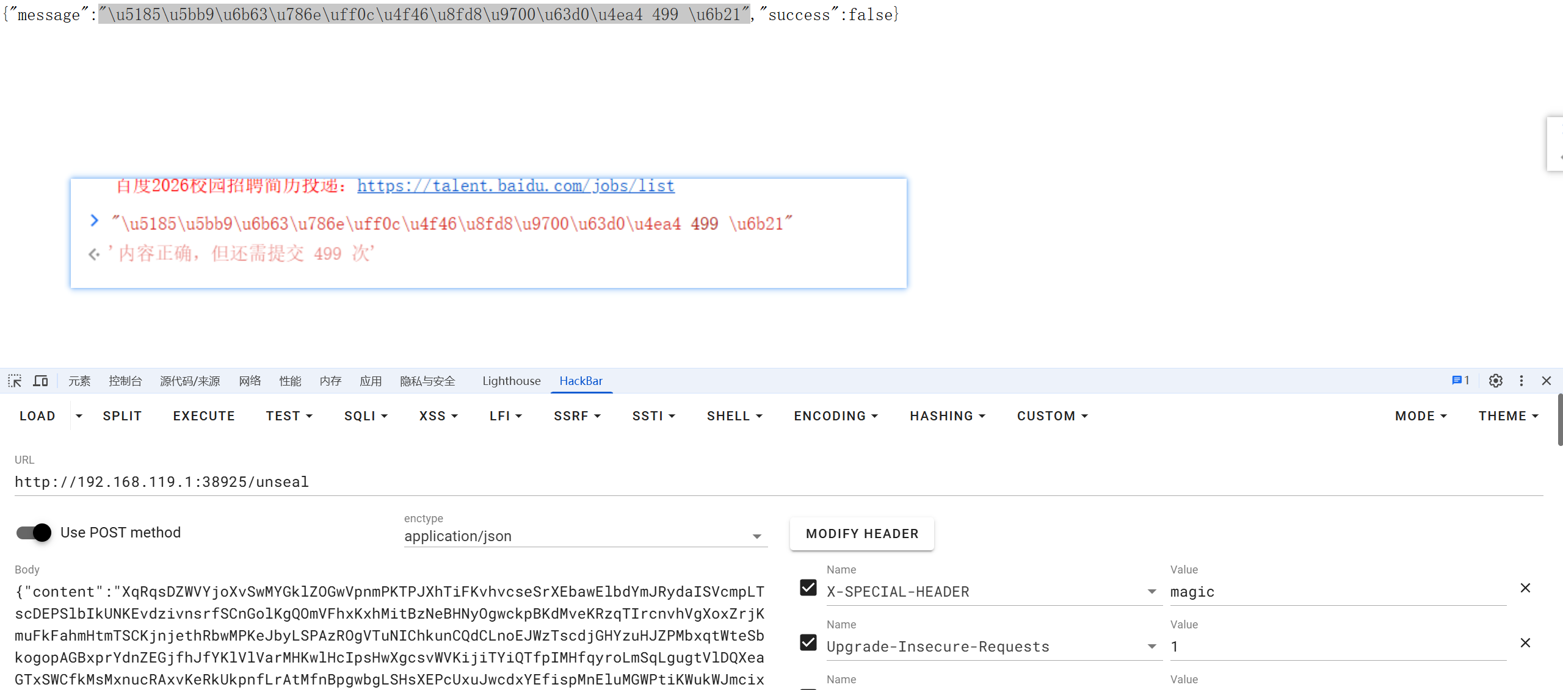Remove the Upgrade-Insecure-Requests header row

click(x=1525, y=643)
